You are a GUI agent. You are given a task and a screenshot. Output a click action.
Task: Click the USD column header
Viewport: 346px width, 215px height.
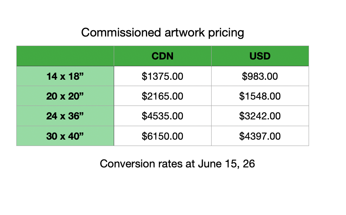pyautogui.click(x=260, y=56)
